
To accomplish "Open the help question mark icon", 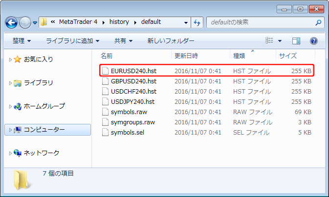I will tap(314, 41).
